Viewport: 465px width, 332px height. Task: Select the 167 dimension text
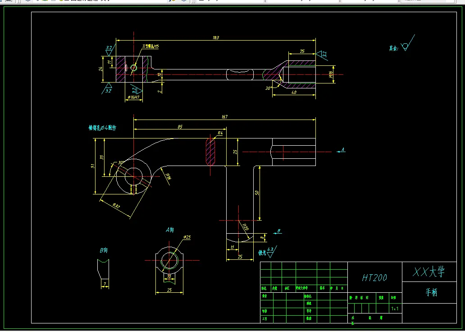click(224, 117)
